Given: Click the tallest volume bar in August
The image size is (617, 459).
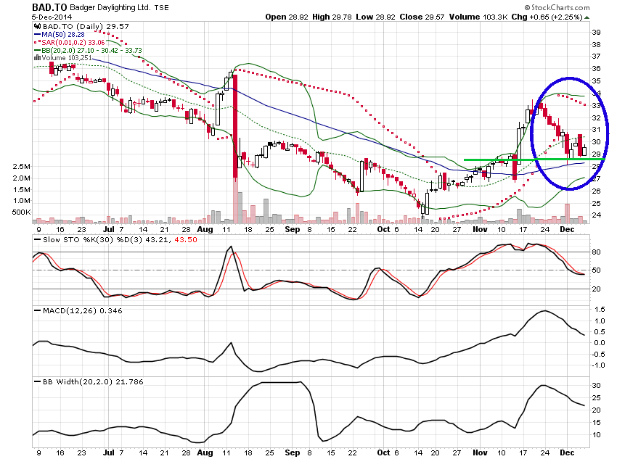Looking at the screenshot, I should [235, 201].
